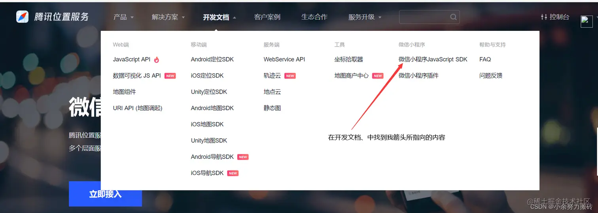The image size is (598, 213).
Task: Click the 微信小程序 column heading
Action: click(412, 45)
